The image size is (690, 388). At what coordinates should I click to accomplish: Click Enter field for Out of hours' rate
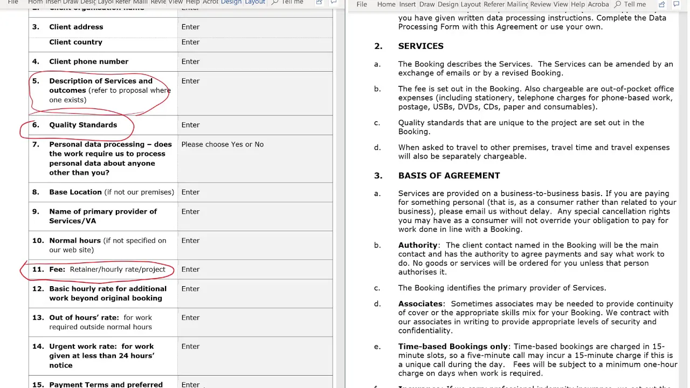[255, 322]
